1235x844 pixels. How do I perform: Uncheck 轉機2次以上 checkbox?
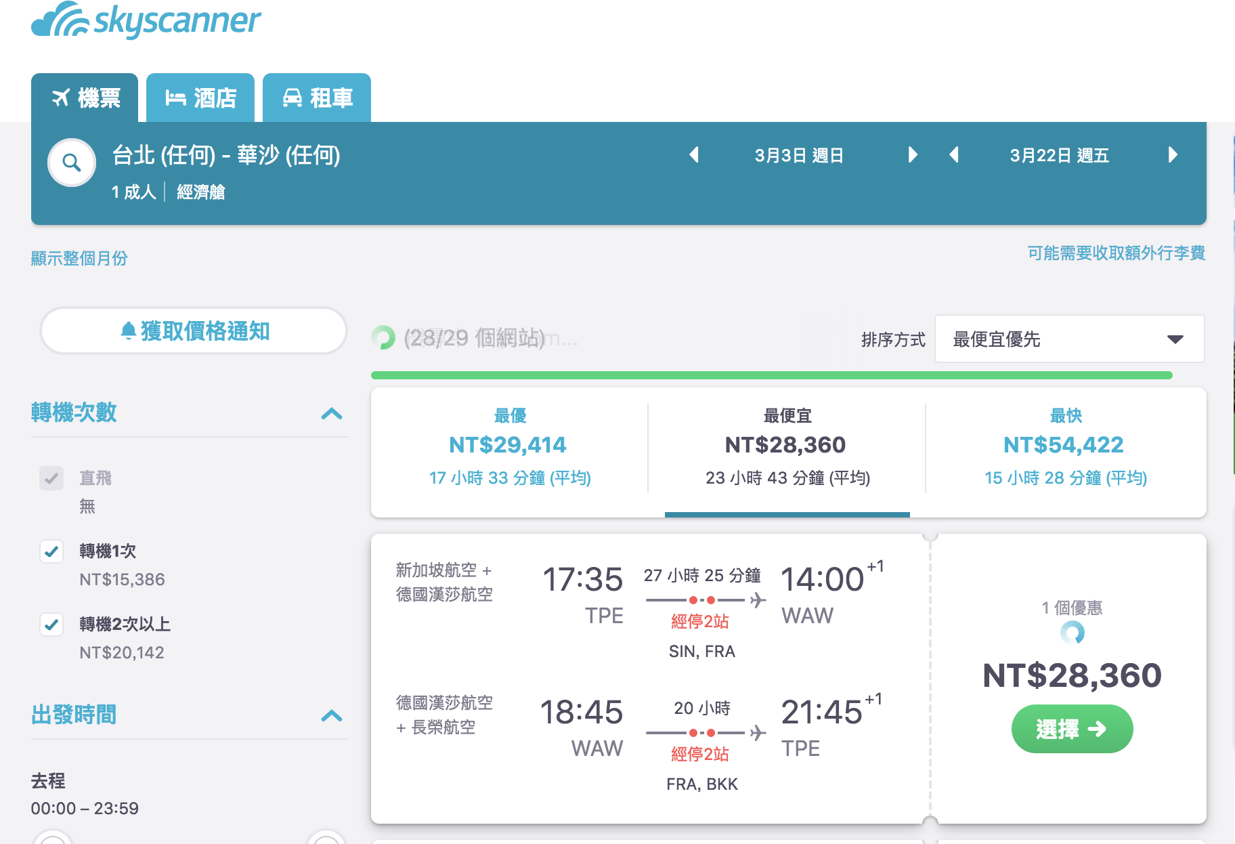coord(51,625)
